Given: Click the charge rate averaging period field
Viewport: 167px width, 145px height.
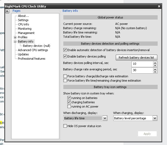Looking at the screenshot, I should [x=142, y=70].
